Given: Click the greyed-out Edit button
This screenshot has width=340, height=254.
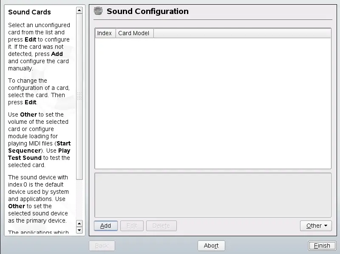Looking at the screenshot, I should tap(132, 226).
